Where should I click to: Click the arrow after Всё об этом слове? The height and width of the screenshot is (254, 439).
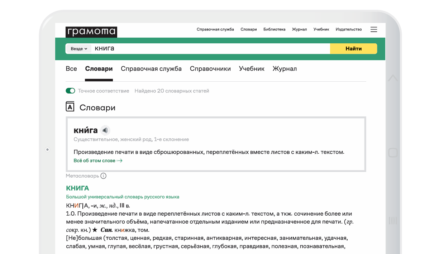point(120,161)
